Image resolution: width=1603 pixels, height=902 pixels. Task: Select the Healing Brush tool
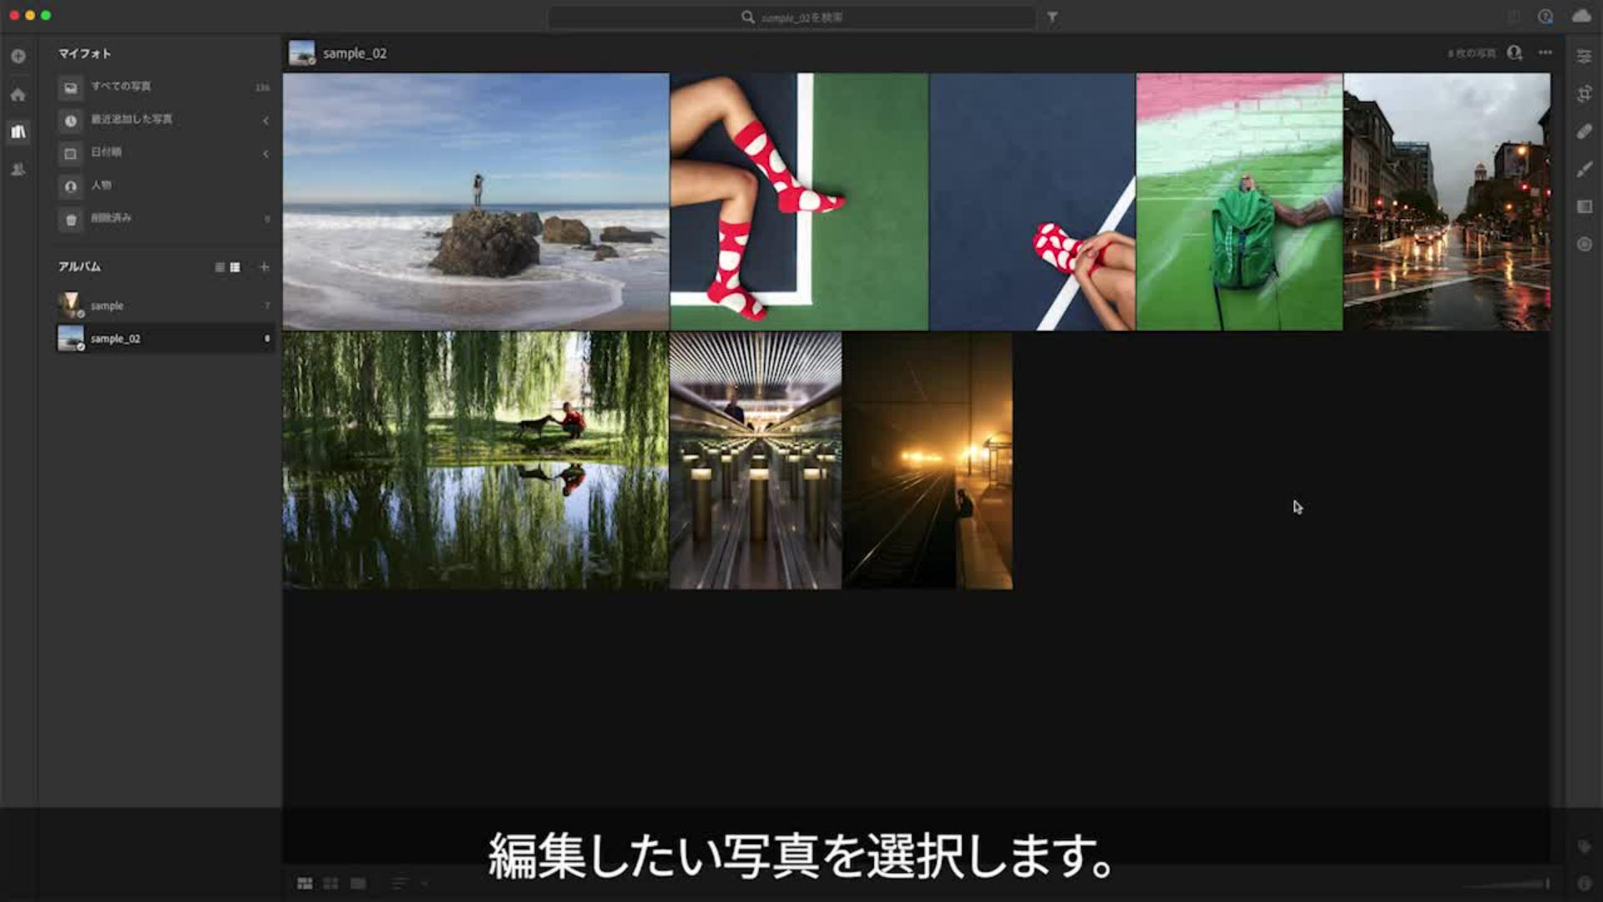pos(1584,131)
